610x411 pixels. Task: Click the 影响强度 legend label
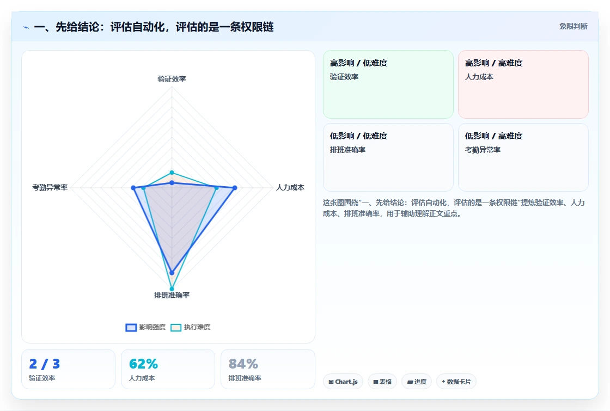pos(152,327)
